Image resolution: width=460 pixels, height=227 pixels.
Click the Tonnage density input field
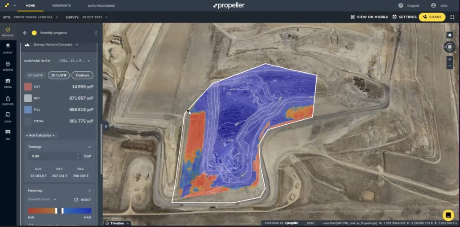click(x=54, y=156)
